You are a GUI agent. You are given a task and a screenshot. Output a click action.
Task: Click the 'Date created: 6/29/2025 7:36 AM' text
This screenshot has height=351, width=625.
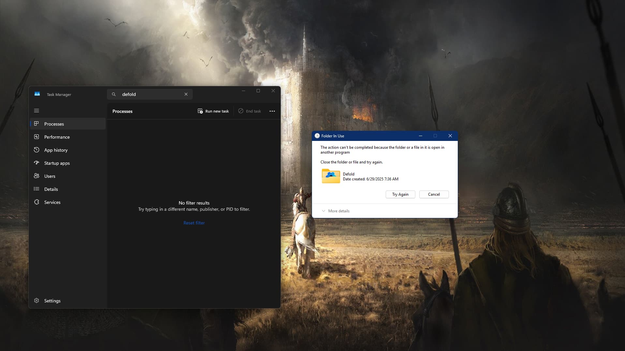371,179
